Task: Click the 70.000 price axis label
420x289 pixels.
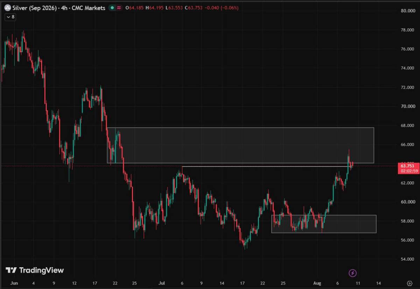Action: click(408, 106)
